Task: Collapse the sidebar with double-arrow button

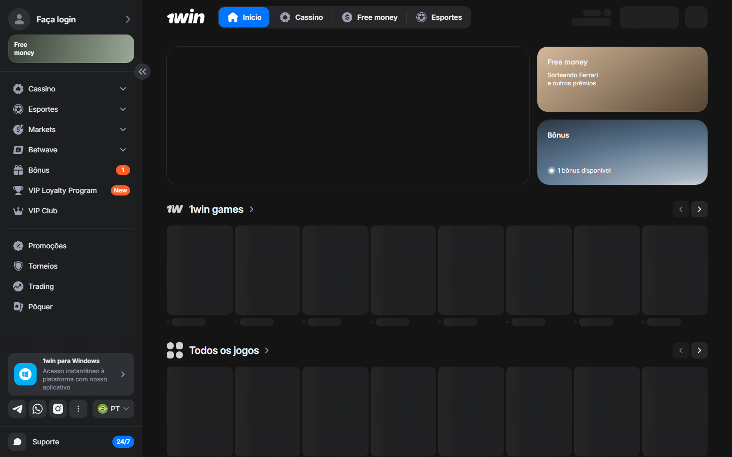Action: (142, 72)
